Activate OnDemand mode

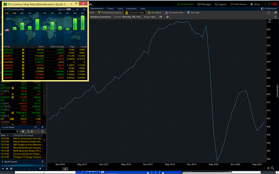(x=269, y=8)
